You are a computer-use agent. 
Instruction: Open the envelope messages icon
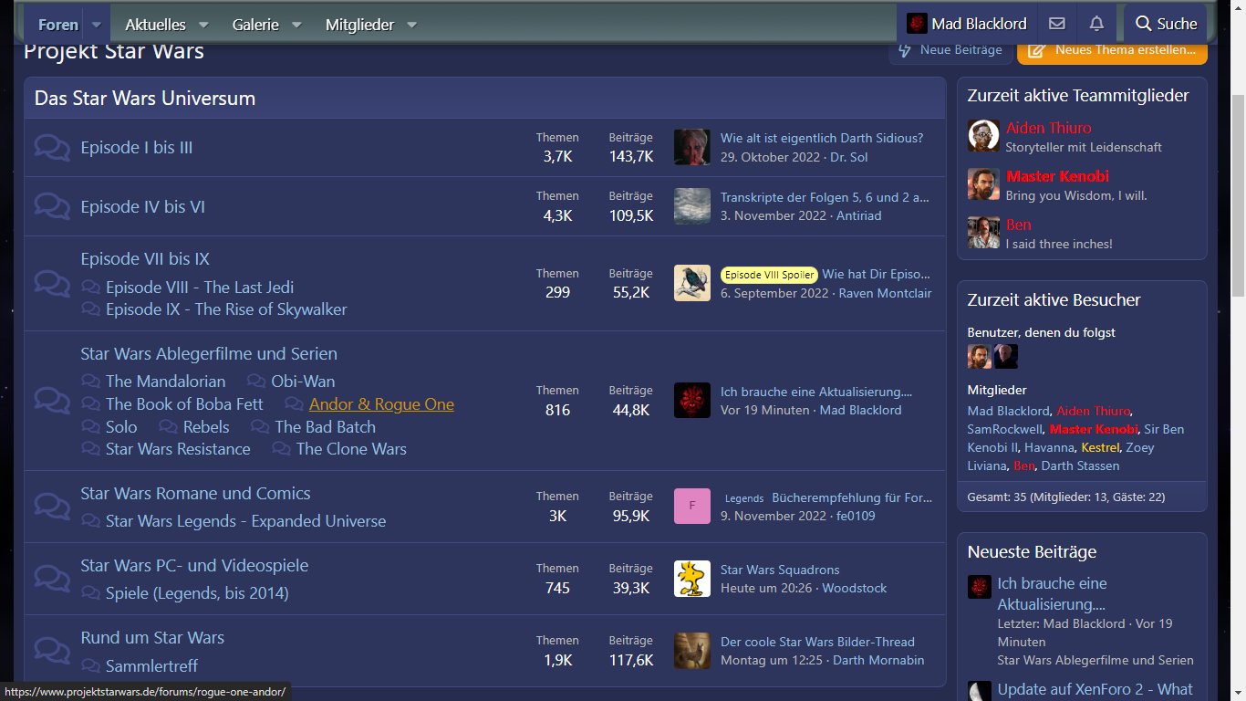[x=1056, y=24]
